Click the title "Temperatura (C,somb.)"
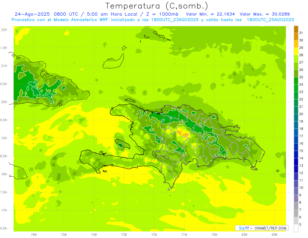This screenshot has width=308, height=238. coord(157,6)
